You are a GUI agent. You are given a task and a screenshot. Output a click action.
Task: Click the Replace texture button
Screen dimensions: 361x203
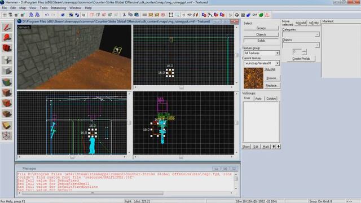pos(272,86)
